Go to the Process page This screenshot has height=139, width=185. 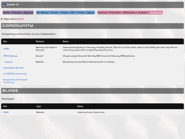tap(16, 13)
